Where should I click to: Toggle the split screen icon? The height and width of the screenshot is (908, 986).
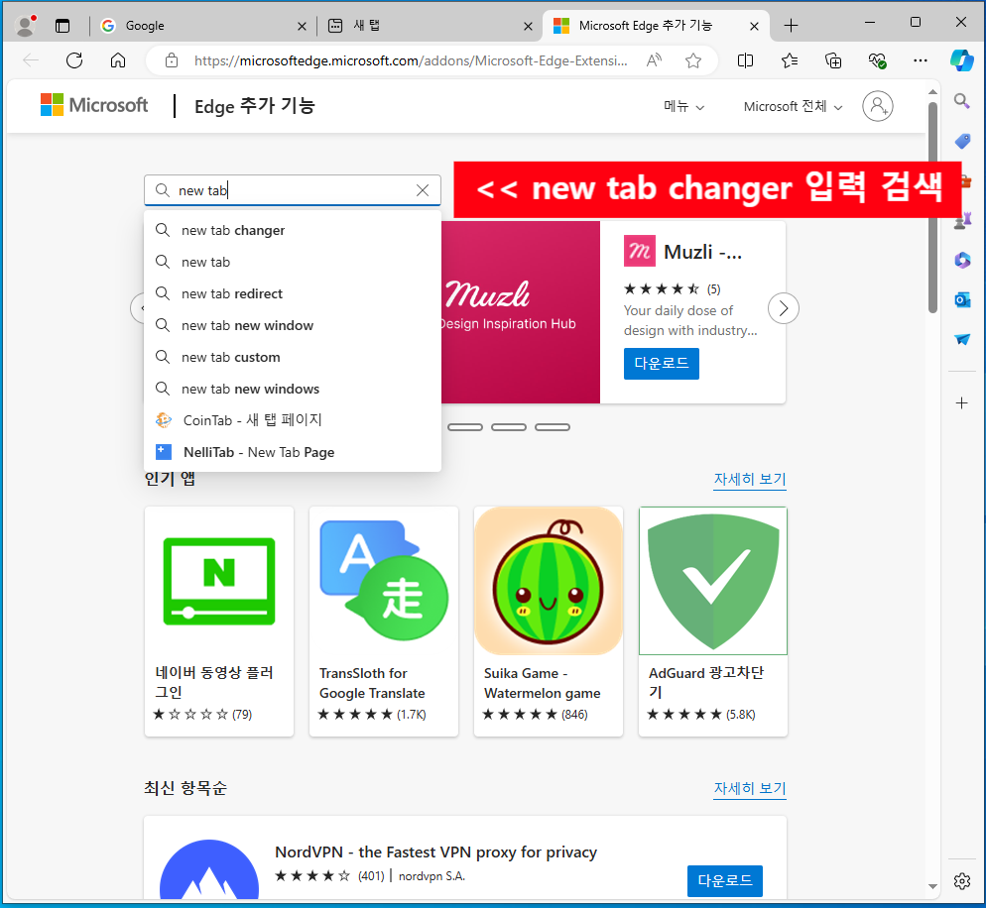point(745,60)
